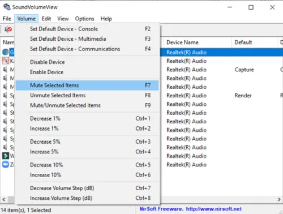Viewport: 283px width, 214px height.
Task: Click the last speaker icon in list
Action: pos(5,147)
